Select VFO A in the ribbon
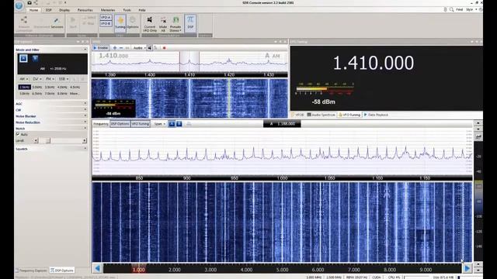The image size is (497, 279). pos(106,17)
